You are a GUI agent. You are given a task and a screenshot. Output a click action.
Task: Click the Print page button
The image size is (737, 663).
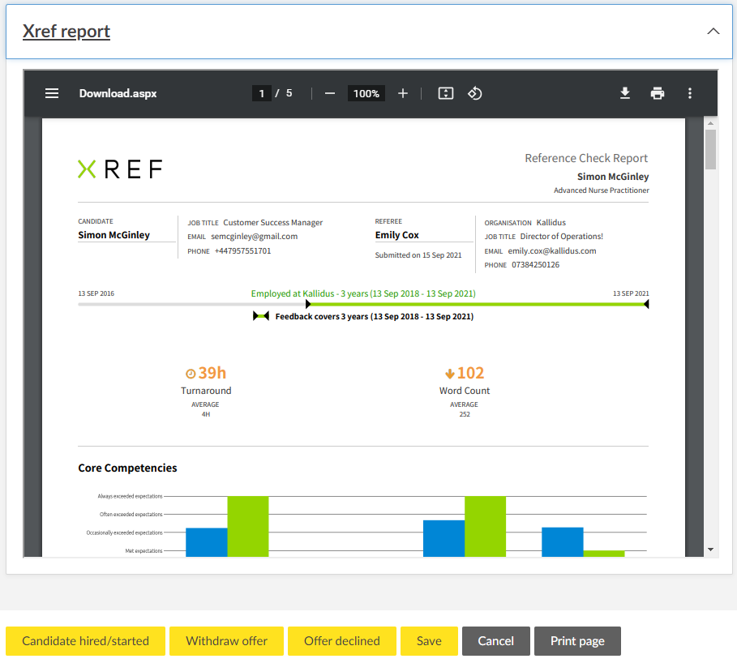[x=577, y=640]
